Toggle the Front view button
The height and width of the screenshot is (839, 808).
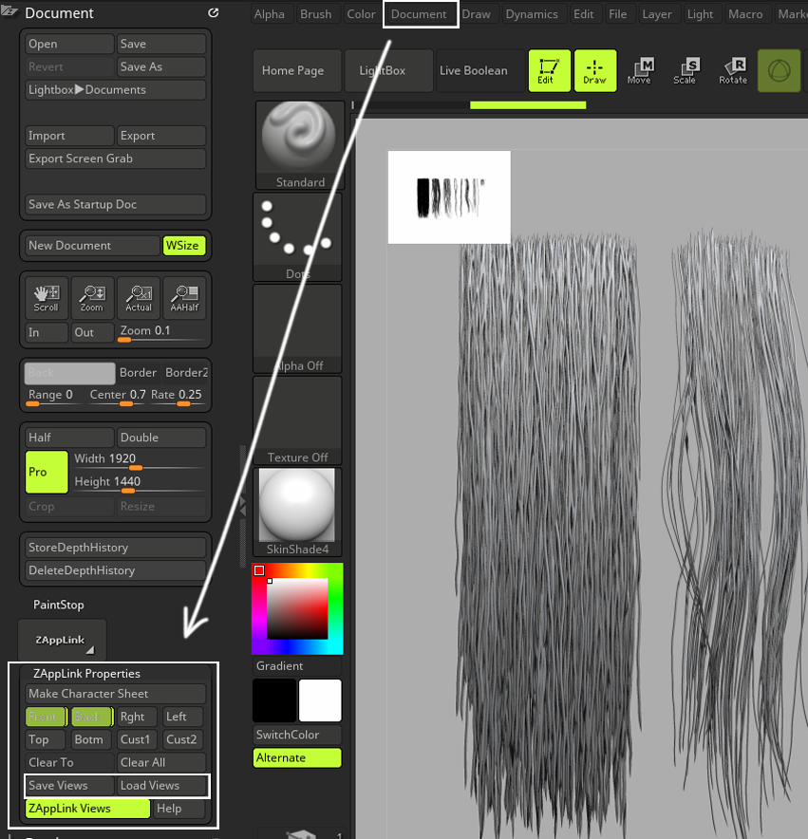[47, 717]
